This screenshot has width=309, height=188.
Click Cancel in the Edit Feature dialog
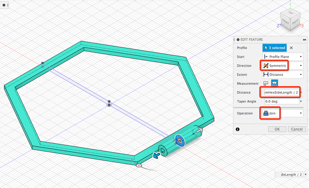tap(295, 129)
